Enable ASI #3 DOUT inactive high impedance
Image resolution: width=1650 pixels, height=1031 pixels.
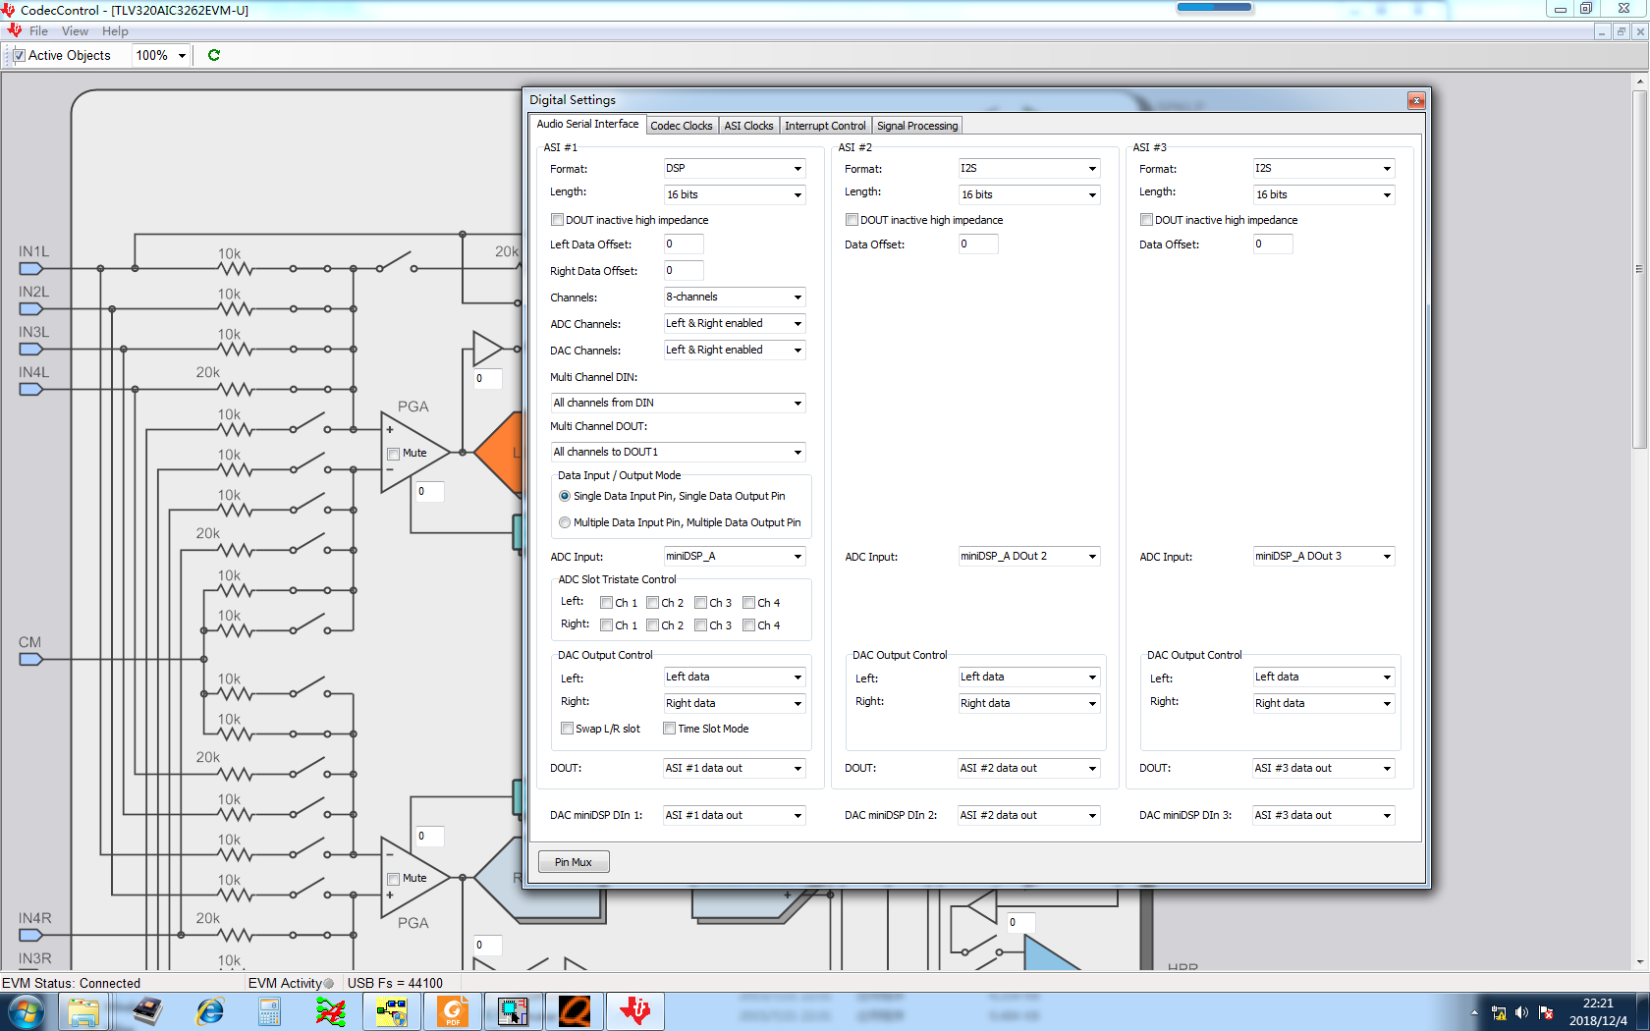tap(1146, 220)
